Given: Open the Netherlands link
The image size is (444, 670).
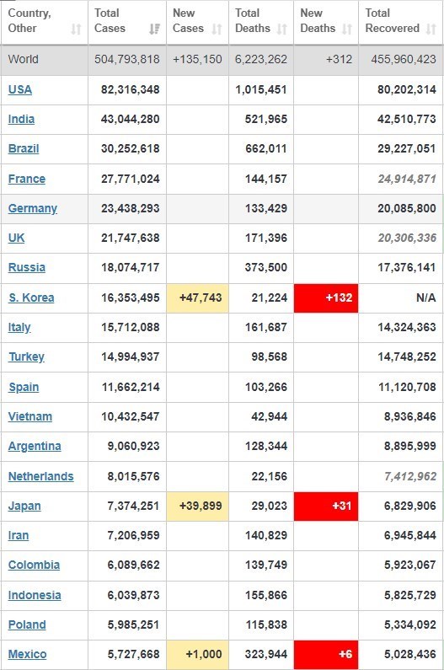Looking at the screenshot, I should tap(41, 476).
